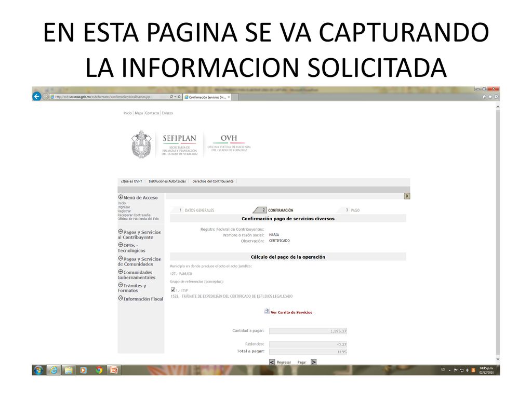
Task: Select step 2 Confirmación tab
Action: point(274,210)
